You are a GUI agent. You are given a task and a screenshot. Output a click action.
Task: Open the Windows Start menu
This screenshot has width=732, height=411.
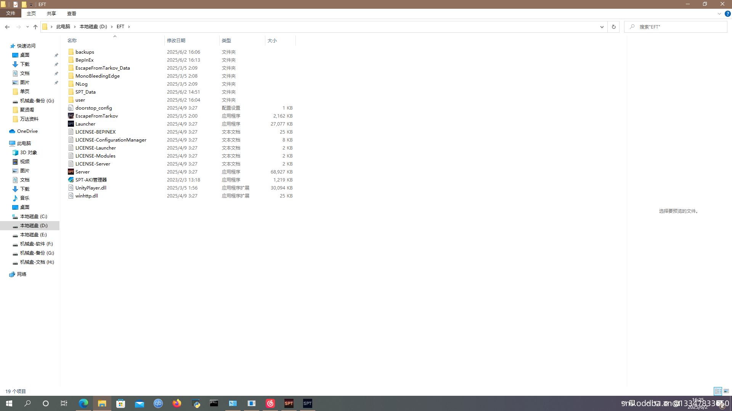(9, 403)
